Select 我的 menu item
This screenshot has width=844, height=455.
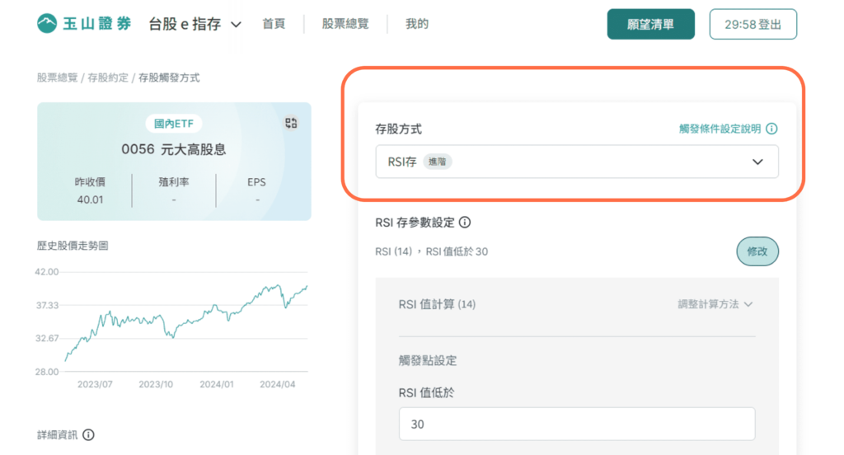416,24
